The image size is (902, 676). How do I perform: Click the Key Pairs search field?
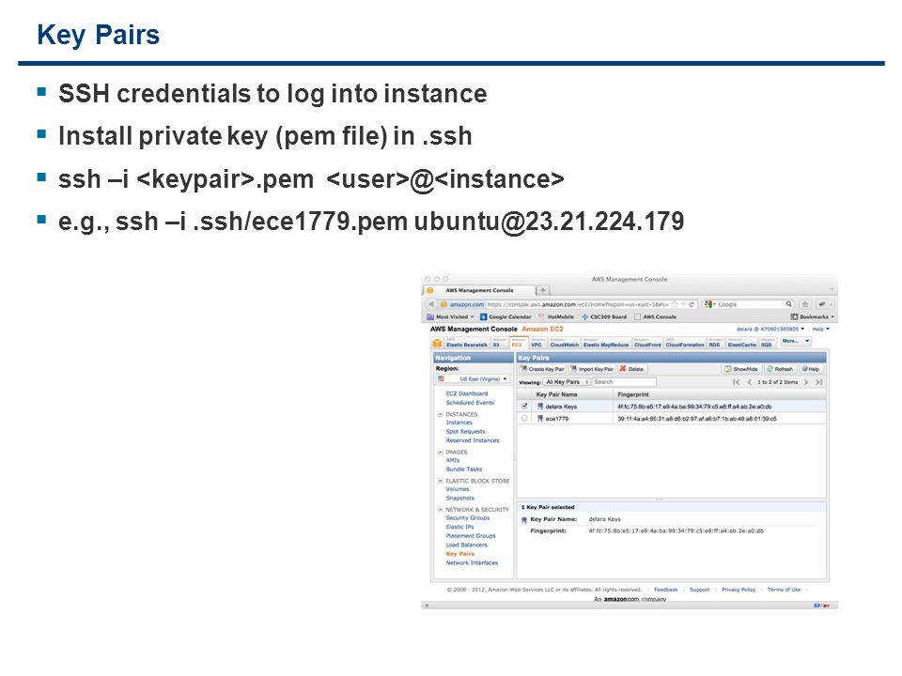624,382
